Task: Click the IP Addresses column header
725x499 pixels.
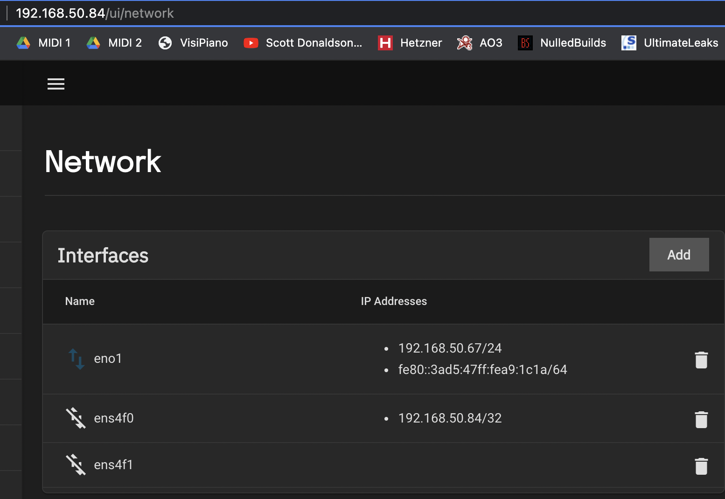Action: point(394,301)
